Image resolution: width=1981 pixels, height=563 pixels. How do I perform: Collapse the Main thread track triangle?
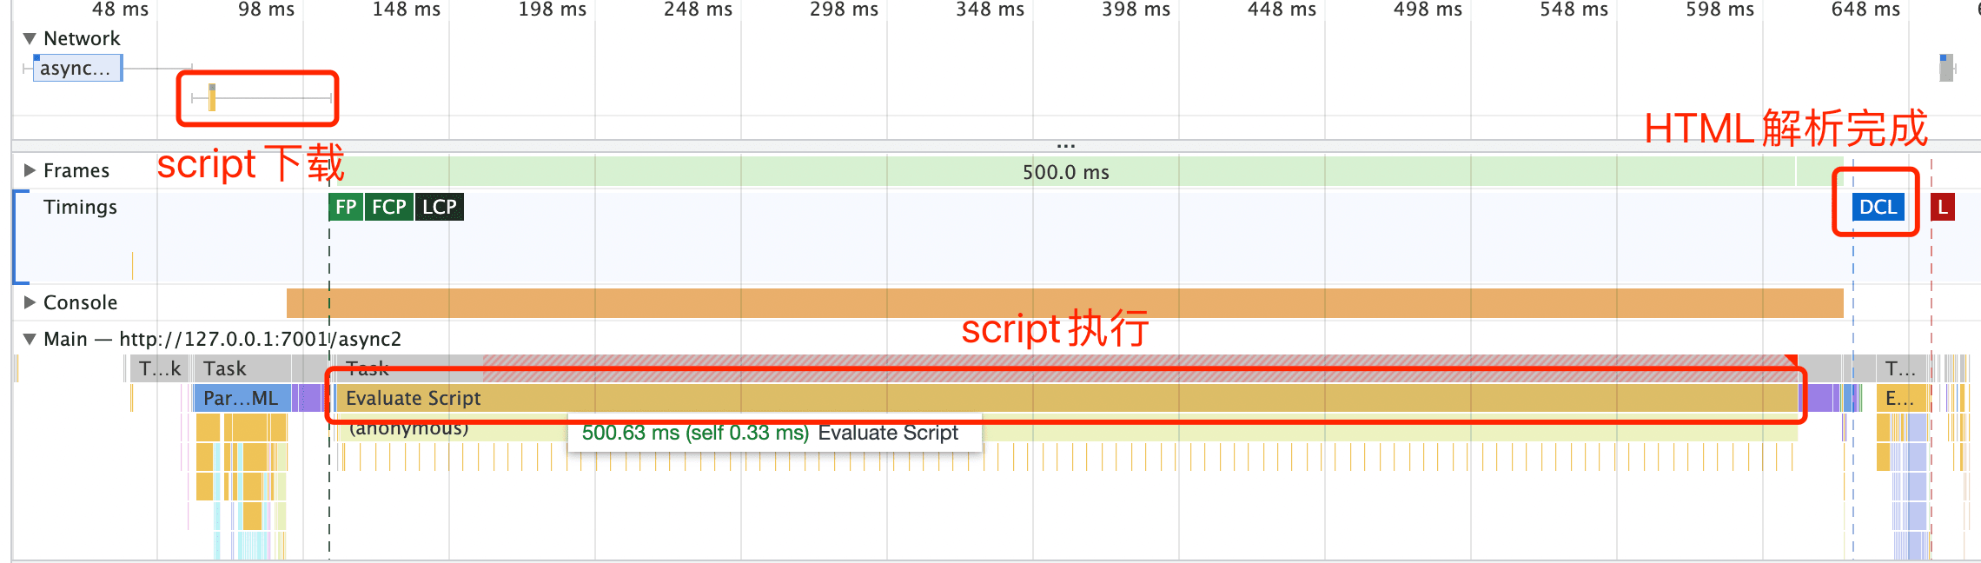(x=30, y=339)
